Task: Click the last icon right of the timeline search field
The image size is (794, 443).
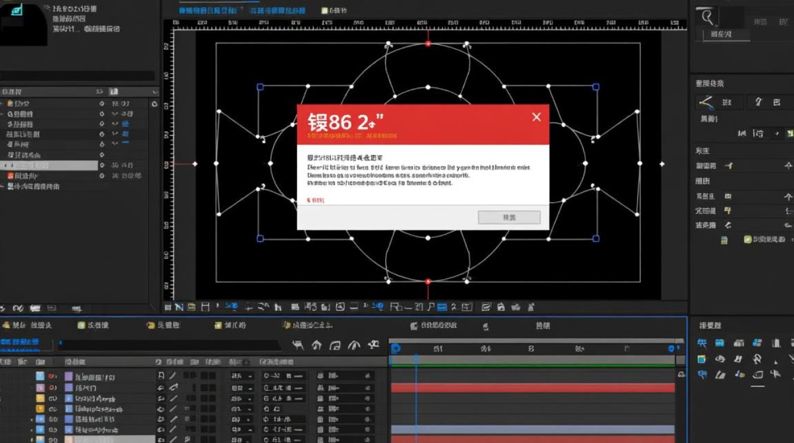Action: [x=373, y=345]
